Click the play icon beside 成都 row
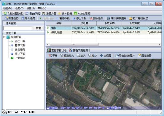164x116 pixels. pyautogui.click(x=48, y=28)
